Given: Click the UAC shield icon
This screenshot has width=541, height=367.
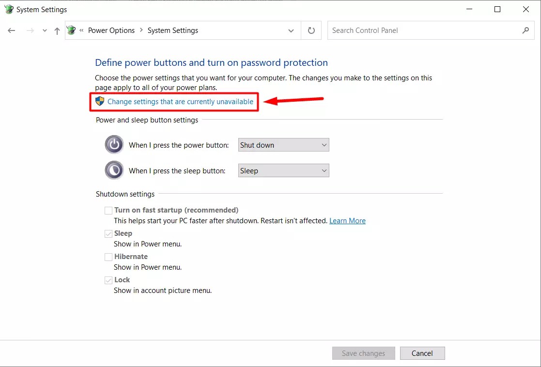Looking at the screenshot, I should (x=100, y=101).
